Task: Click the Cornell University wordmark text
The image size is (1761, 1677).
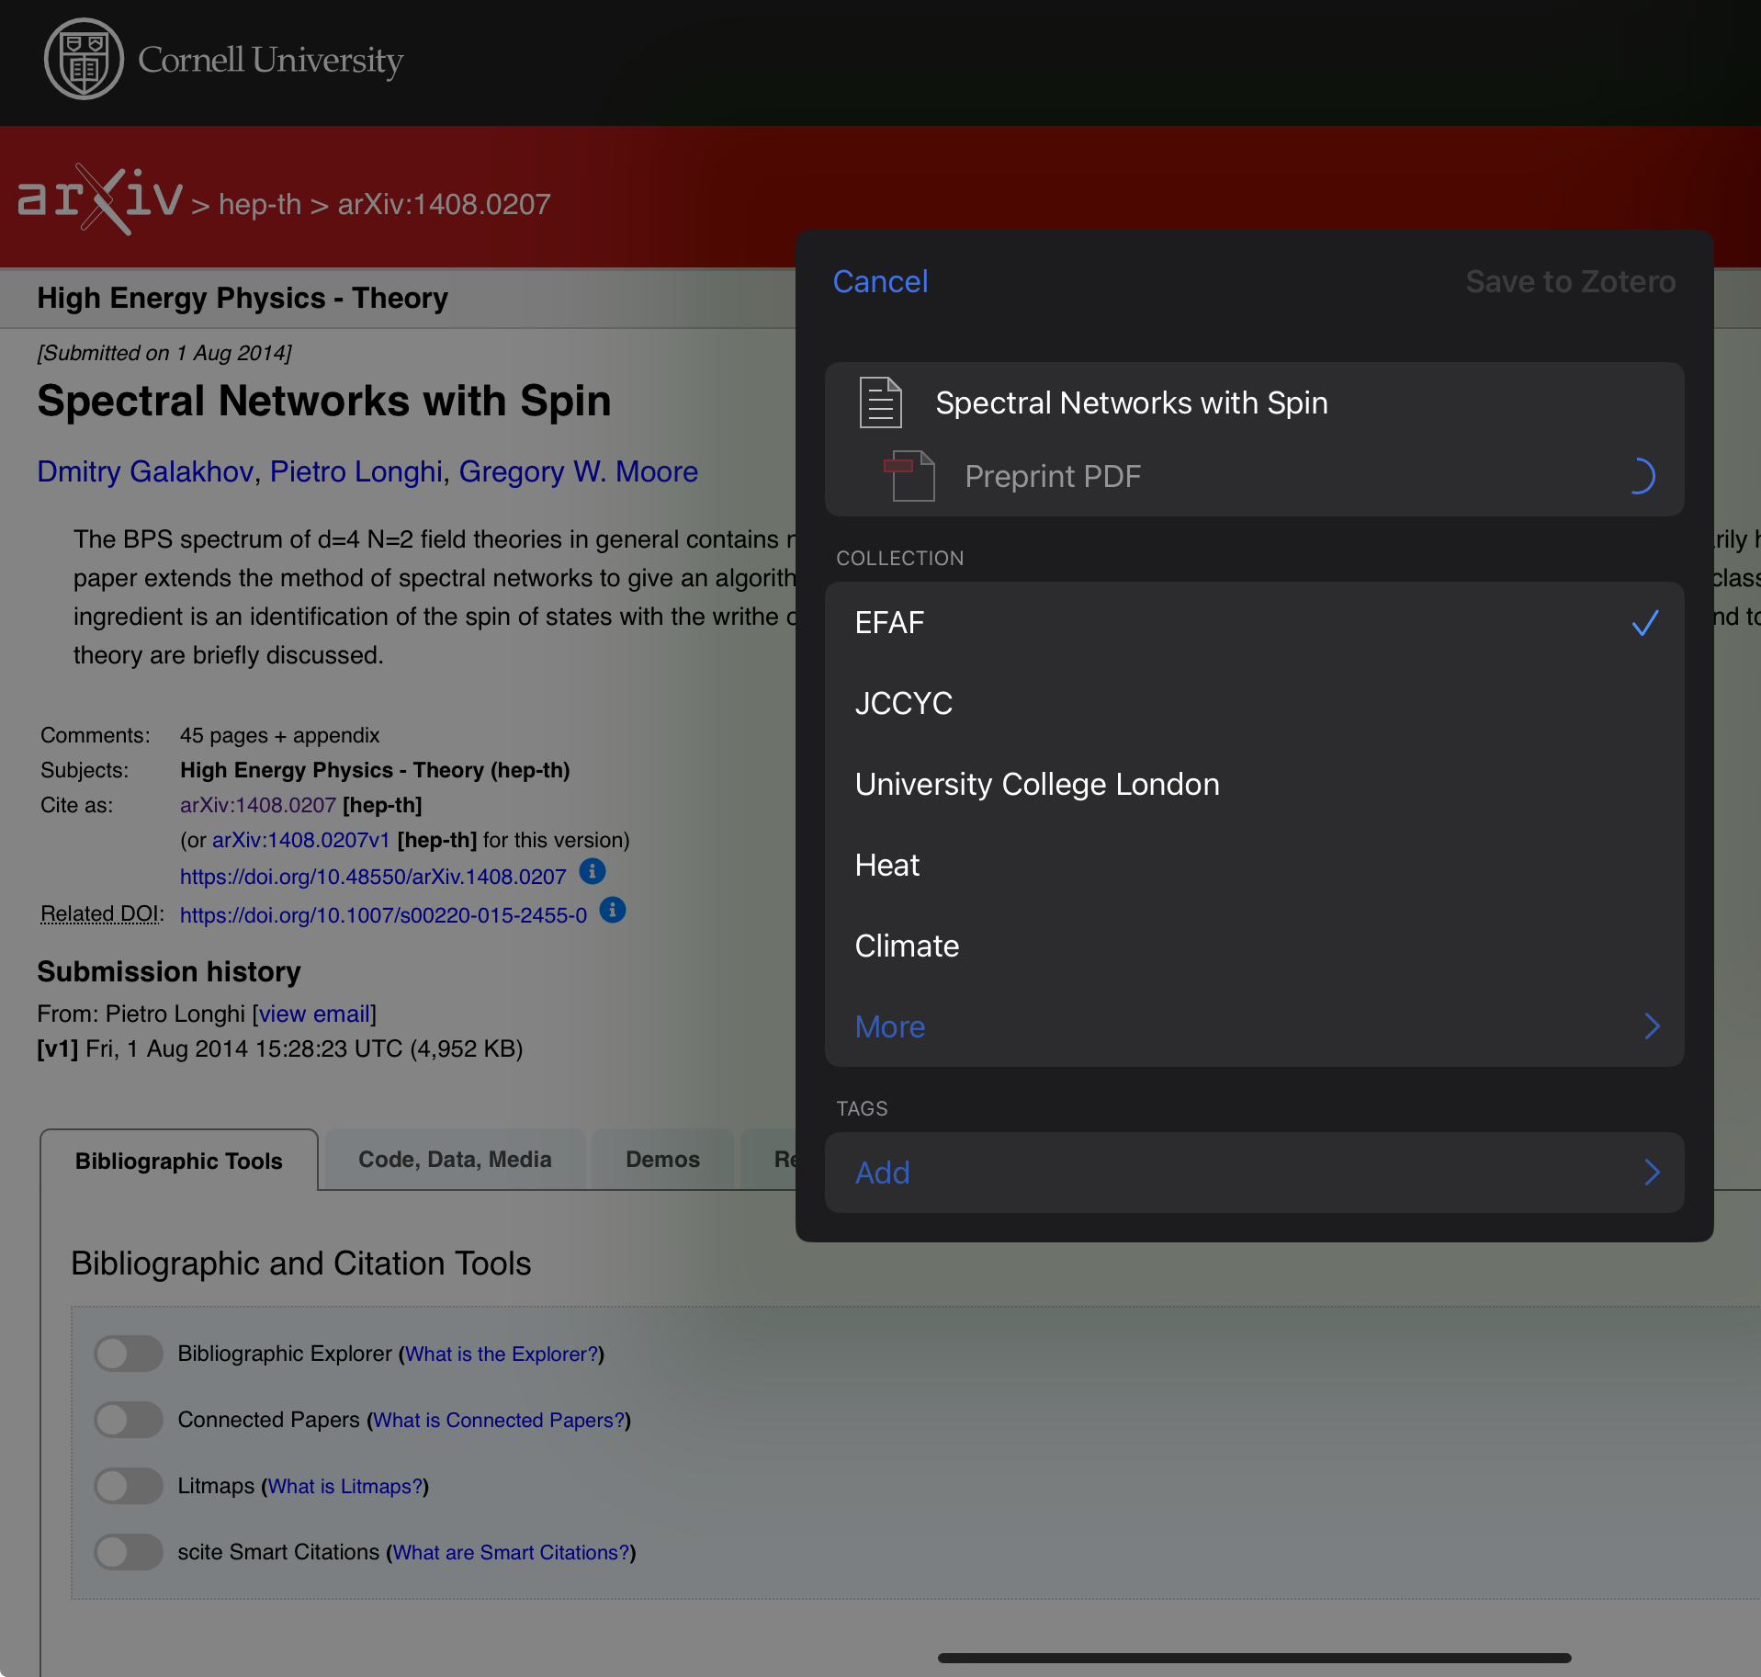Action: point(270,60)
